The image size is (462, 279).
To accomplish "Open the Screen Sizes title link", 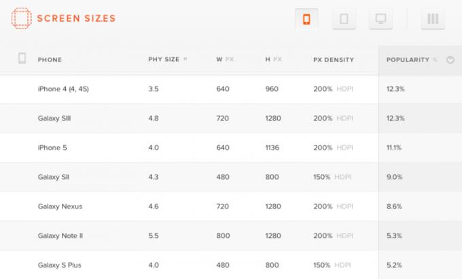I will coord(76,18).
